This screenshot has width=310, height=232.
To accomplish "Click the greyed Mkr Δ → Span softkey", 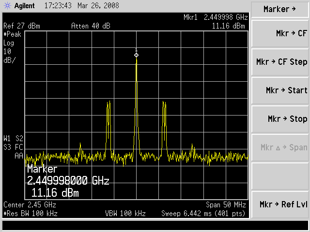I will (x=280, y=147).
